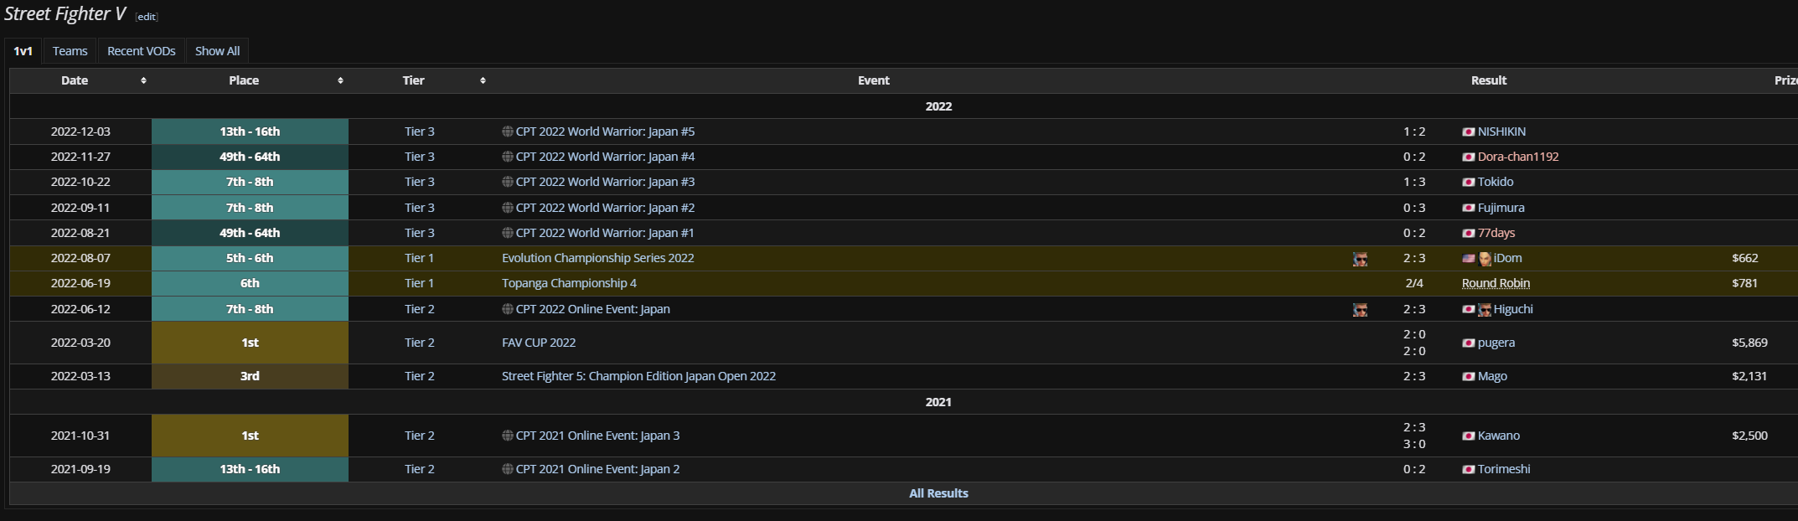
Task: Sort table by Date column arrows
Action: pyautogui.click(x=143, y=80)
